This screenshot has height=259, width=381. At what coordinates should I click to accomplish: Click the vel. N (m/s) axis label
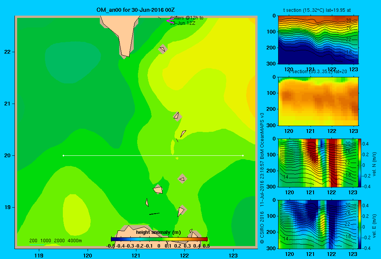pyautogui.click(x=374, y=164)
